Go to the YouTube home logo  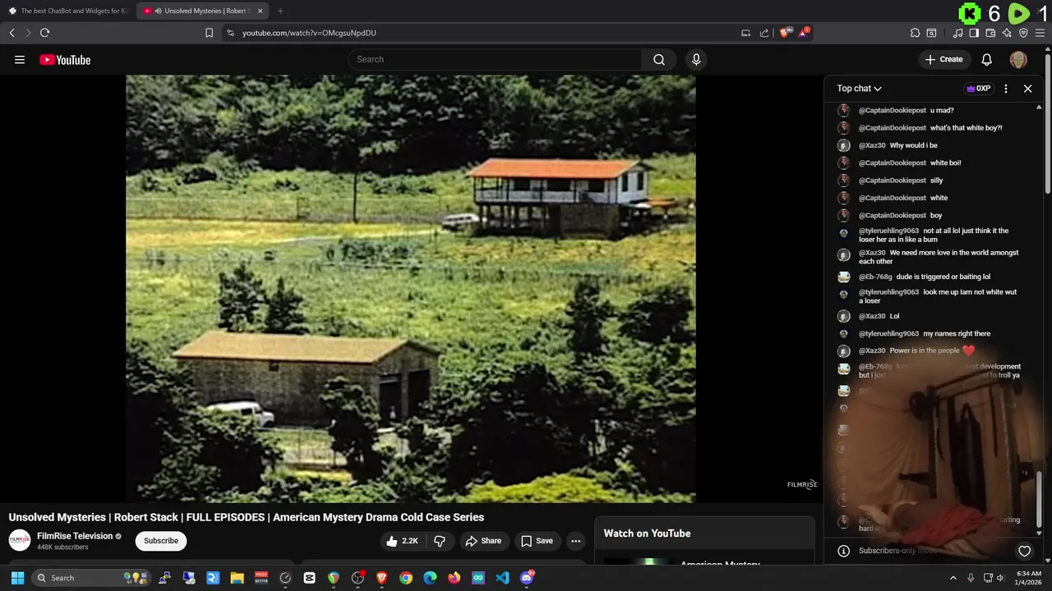65,60
